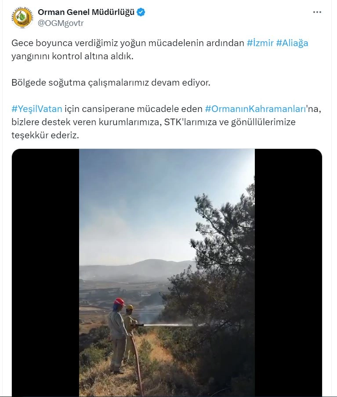Screen dimensions: 337x397
Task: Open the Orman Genel Müdürlüğü profile avatar
Action: pyautogui.click(x=22, y=18)
